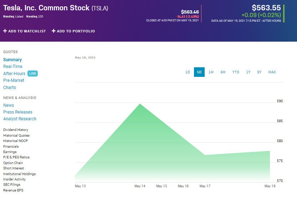Viewport: 297px width, 205px height.
Task: View P/E & PEG Ratios
Action: (16, 157)
